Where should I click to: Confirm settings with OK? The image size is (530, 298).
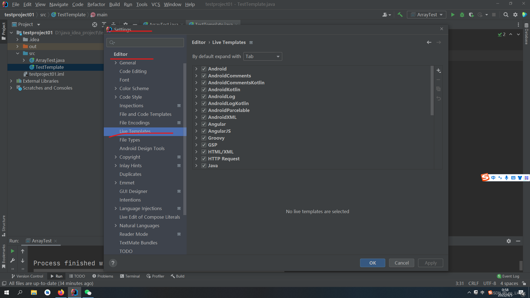372,263
